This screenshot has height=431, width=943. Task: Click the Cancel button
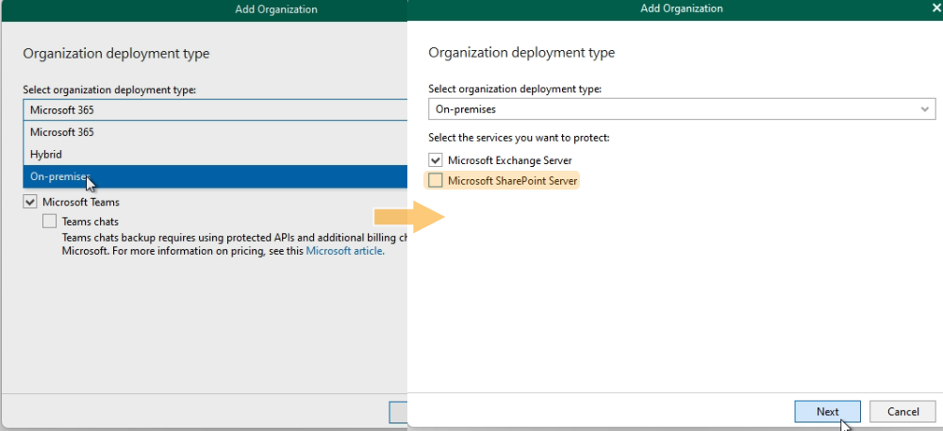[902, 412]
